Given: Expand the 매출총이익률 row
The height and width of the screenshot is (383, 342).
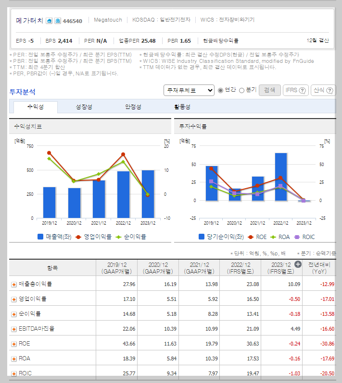Looking at the screenshot, I should (14, 285).
